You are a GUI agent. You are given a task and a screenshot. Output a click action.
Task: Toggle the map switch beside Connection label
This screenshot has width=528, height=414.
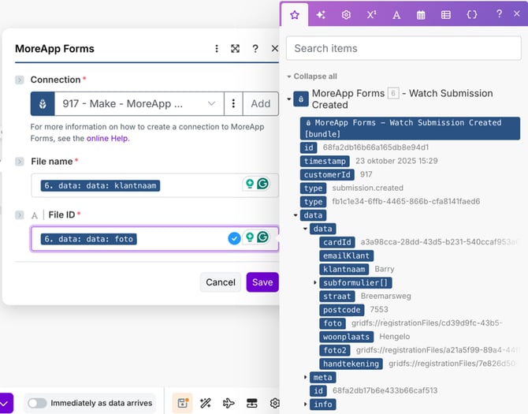[20, 80]
